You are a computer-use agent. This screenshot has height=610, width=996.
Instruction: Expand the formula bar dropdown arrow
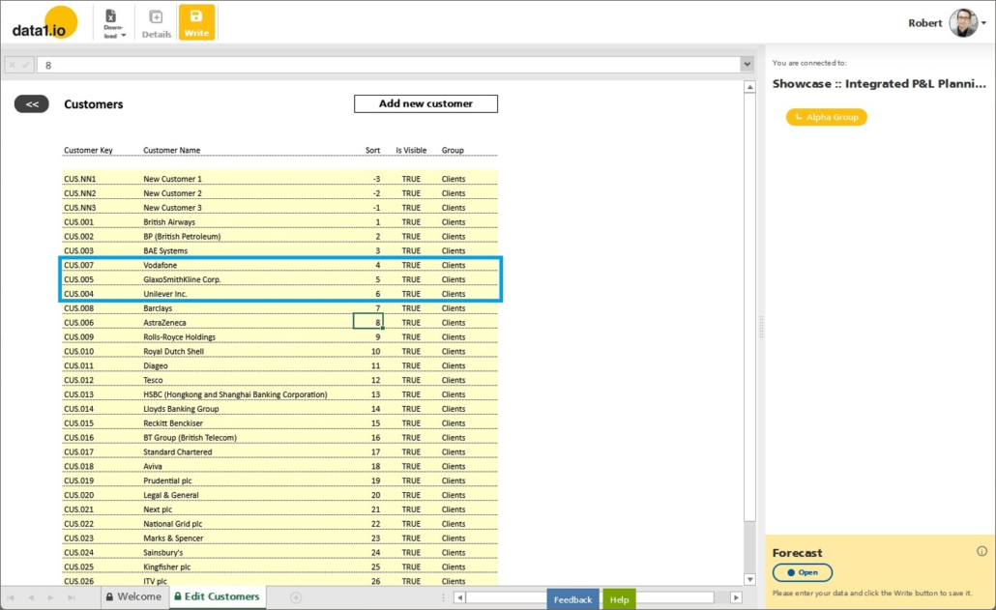point(746,65)
